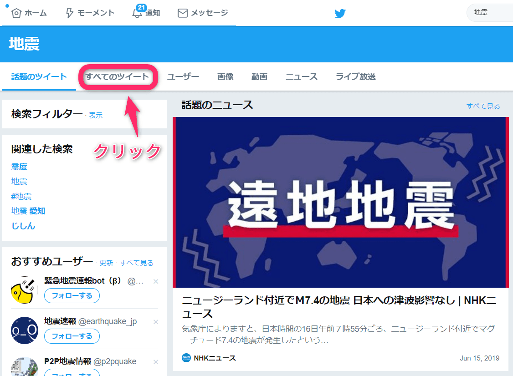The width and height of the screenshot is (513, 376).
Task: Select the 動画 tab
Action: (259, 77)
